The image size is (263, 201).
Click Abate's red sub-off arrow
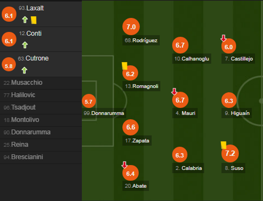tap(125, 165)
